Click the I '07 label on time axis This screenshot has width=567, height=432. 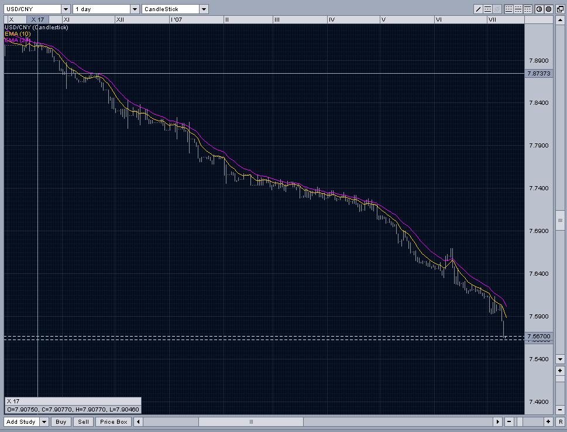[x=177, y=19]
